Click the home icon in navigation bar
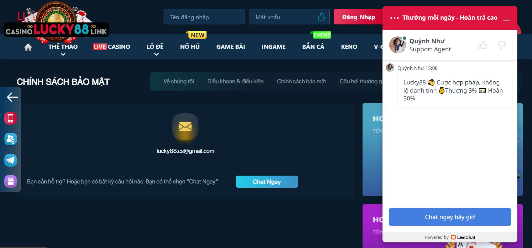 pyautogui.click(x=28, y=47)
